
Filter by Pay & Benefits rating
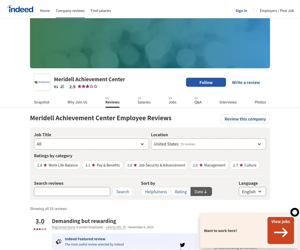(102, 165)
